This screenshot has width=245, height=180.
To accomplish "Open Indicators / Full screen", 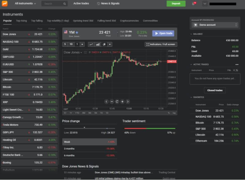I will [161, 44].
